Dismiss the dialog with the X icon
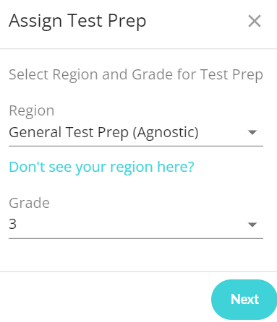The width and height of the screenshot is (277, 322). point(255,21)
